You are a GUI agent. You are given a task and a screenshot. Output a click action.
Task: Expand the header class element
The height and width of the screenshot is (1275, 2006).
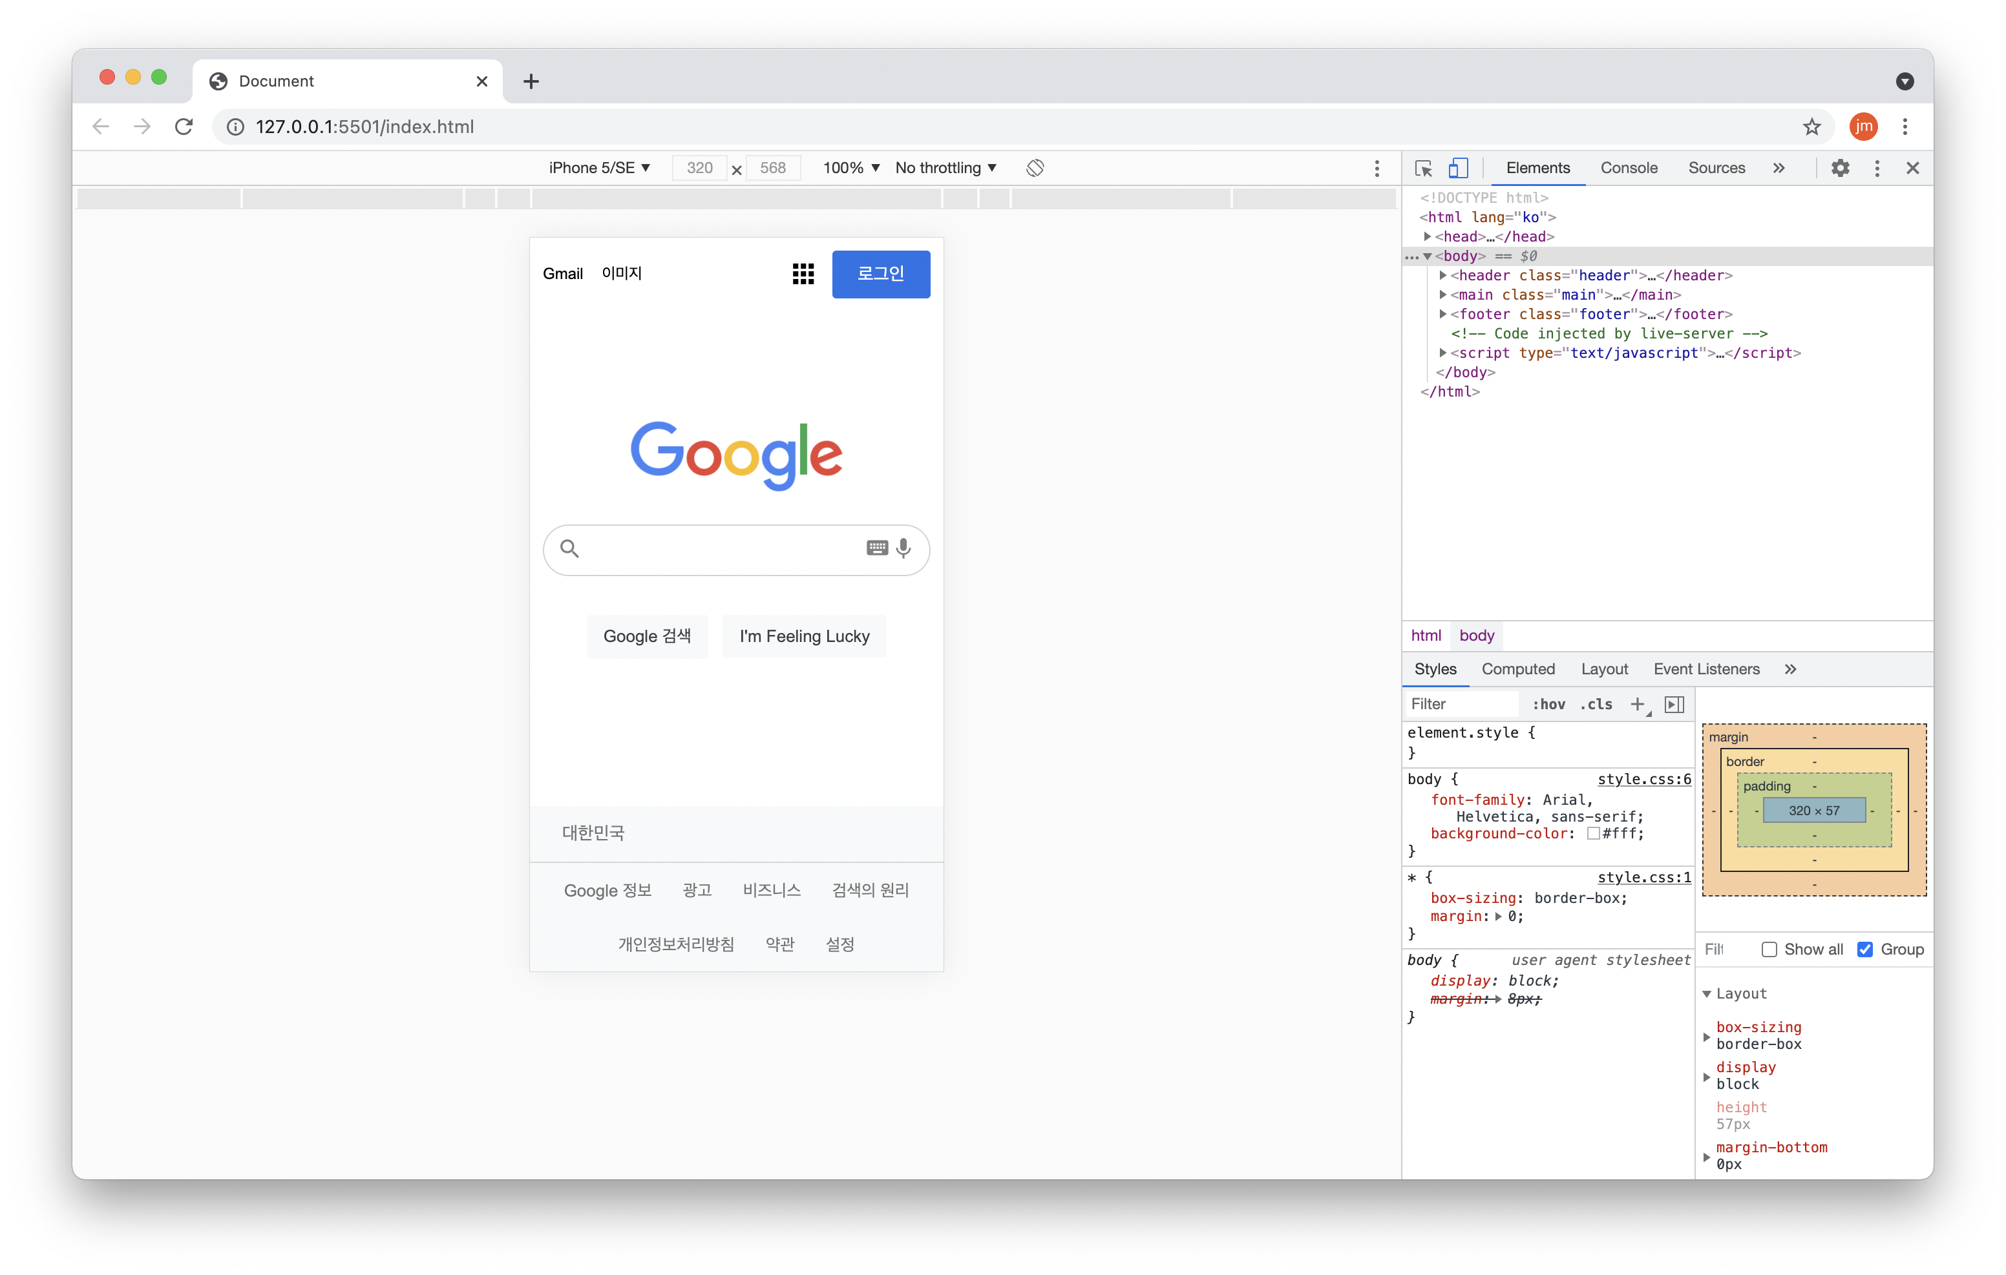1443,276
